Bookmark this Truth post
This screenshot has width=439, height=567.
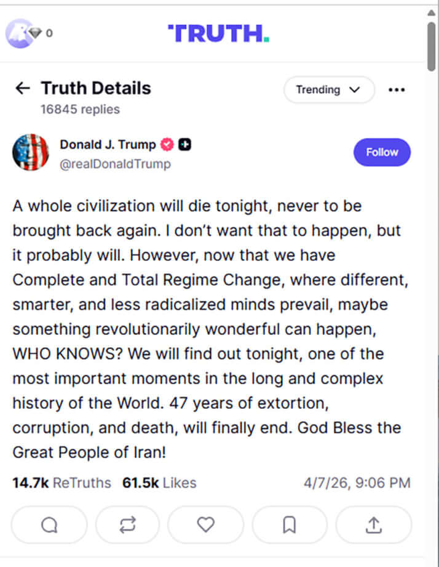(289, 525)
